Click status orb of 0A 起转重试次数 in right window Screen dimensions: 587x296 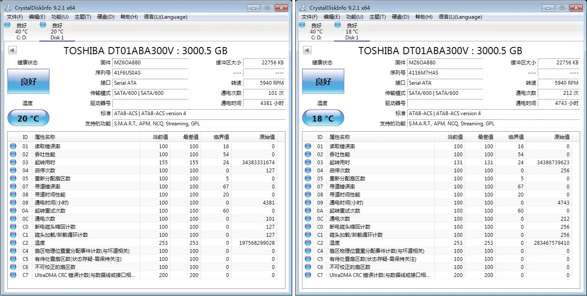tap(308, 211)
